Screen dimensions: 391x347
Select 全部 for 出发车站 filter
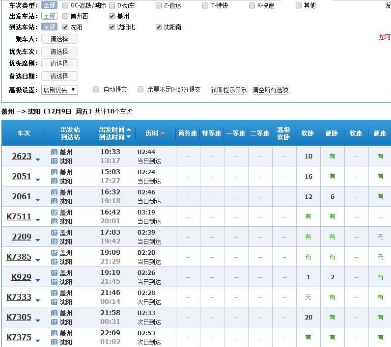pos(50,16)
